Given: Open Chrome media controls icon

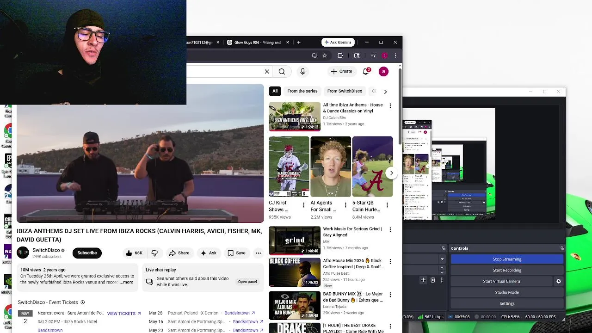Looking at the screenshot, I should coord(373,55).
